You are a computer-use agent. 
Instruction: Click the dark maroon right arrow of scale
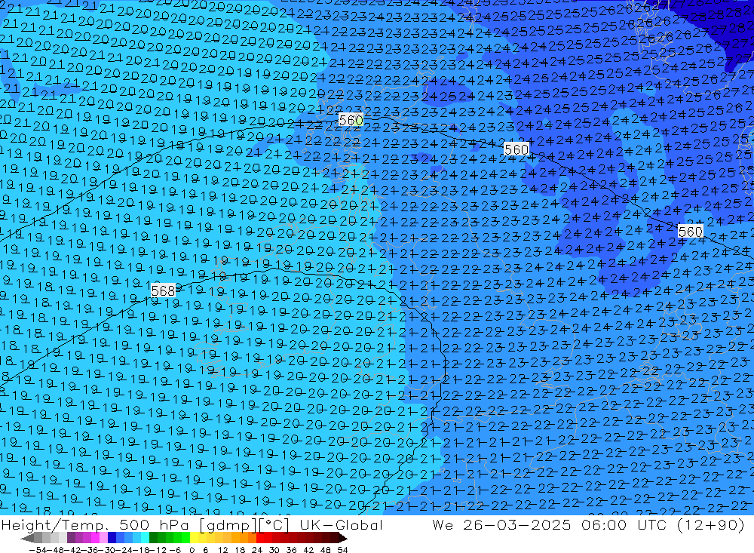pos(342,538)
